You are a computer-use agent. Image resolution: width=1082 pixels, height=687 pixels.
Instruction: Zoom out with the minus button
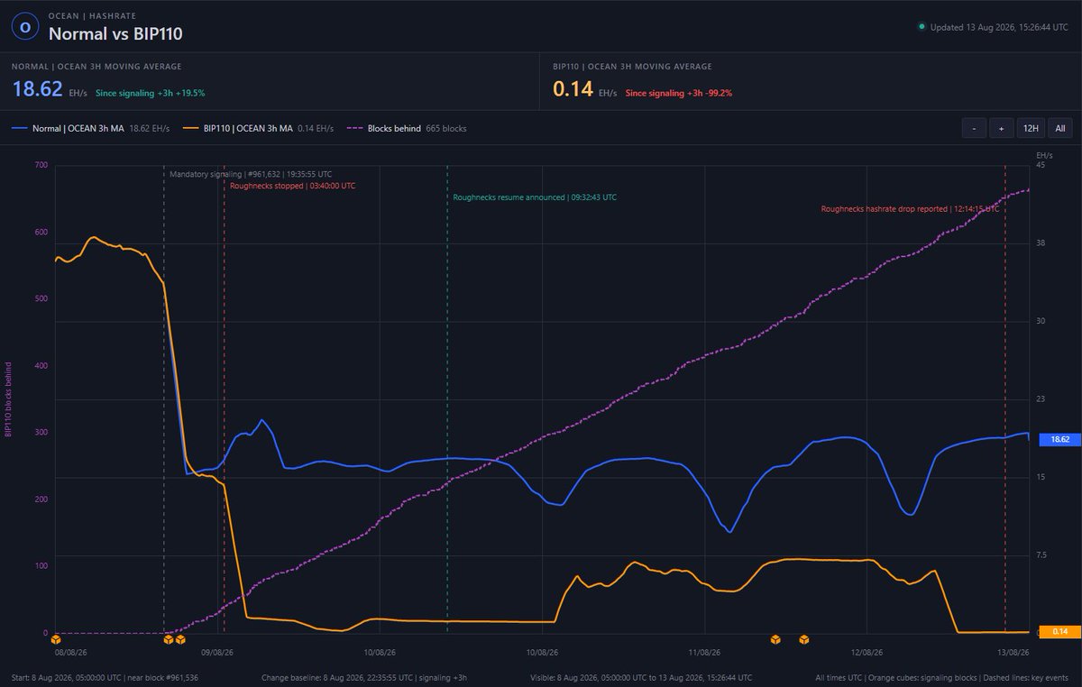point(974,128)
